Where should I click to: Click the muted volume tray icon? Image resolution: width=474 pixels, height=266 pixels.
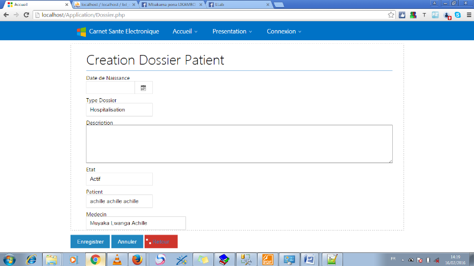(437, 260)
